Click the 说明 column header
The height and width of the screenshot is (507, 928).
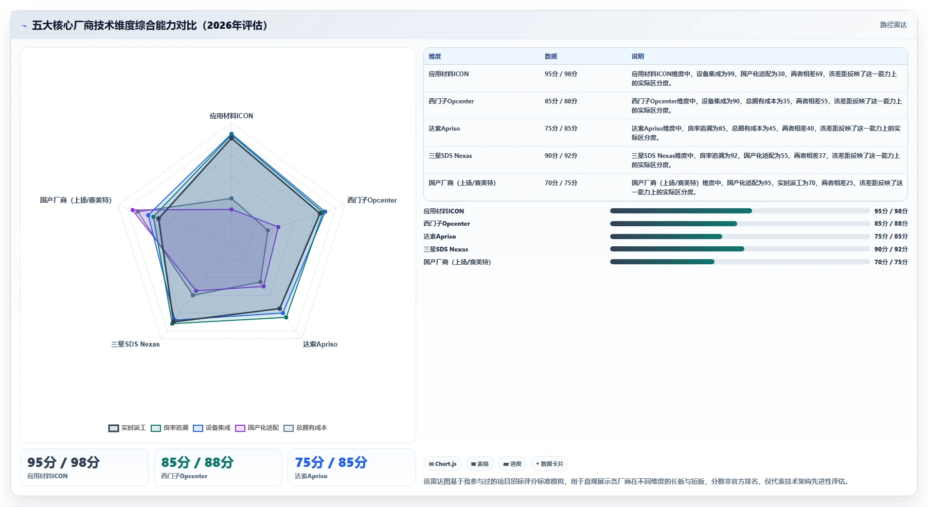638,57
